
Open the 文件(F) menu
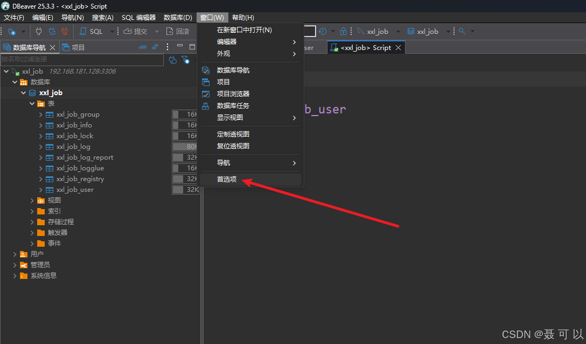14,18
